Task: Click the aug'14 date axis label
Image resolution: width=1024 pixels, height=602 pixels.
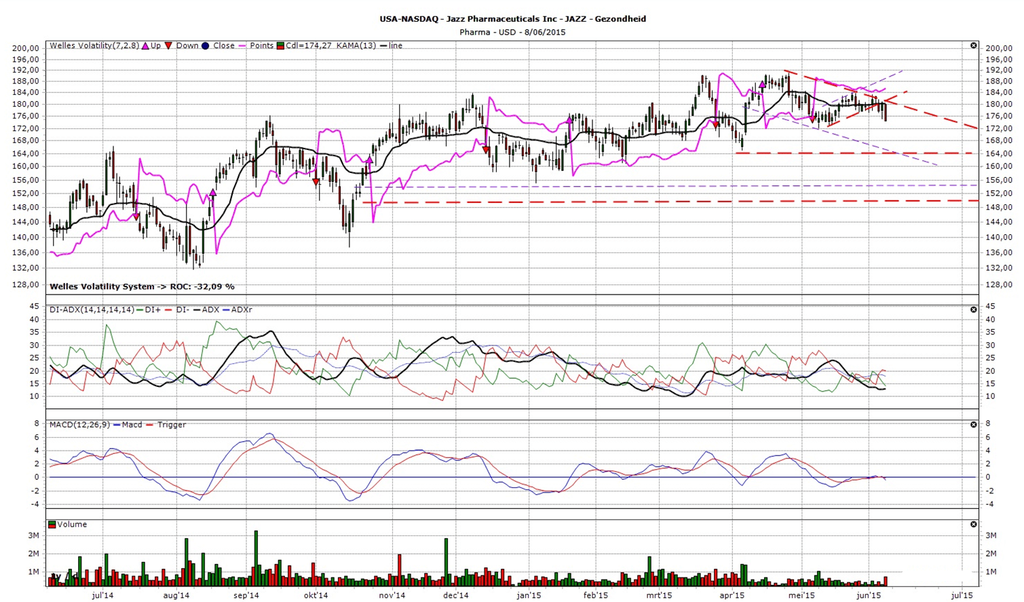Action: [x=176, y=595]
